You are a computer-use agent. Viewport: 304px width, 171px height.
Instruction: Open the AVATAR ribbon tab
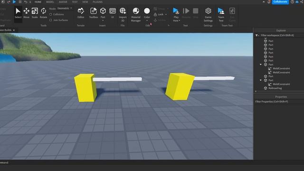coord(63,2)
